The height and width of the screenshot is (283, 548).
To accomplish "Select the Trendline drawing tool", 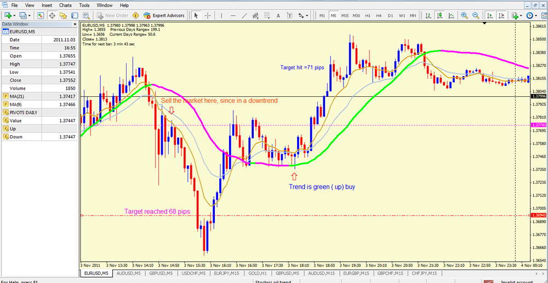I will coord(244,15).
